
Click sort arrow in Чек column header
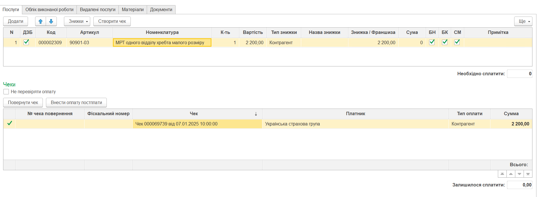pos(256,114)
